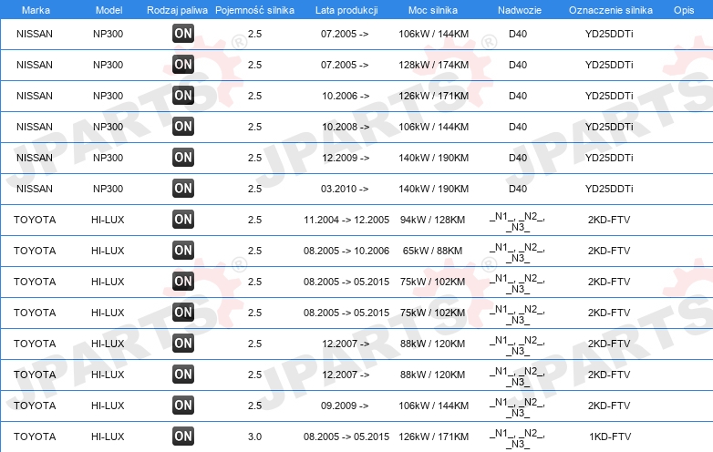Click NISSAN in the 128kW / 174KM row

pyautogui.click(x=35, y=65)
